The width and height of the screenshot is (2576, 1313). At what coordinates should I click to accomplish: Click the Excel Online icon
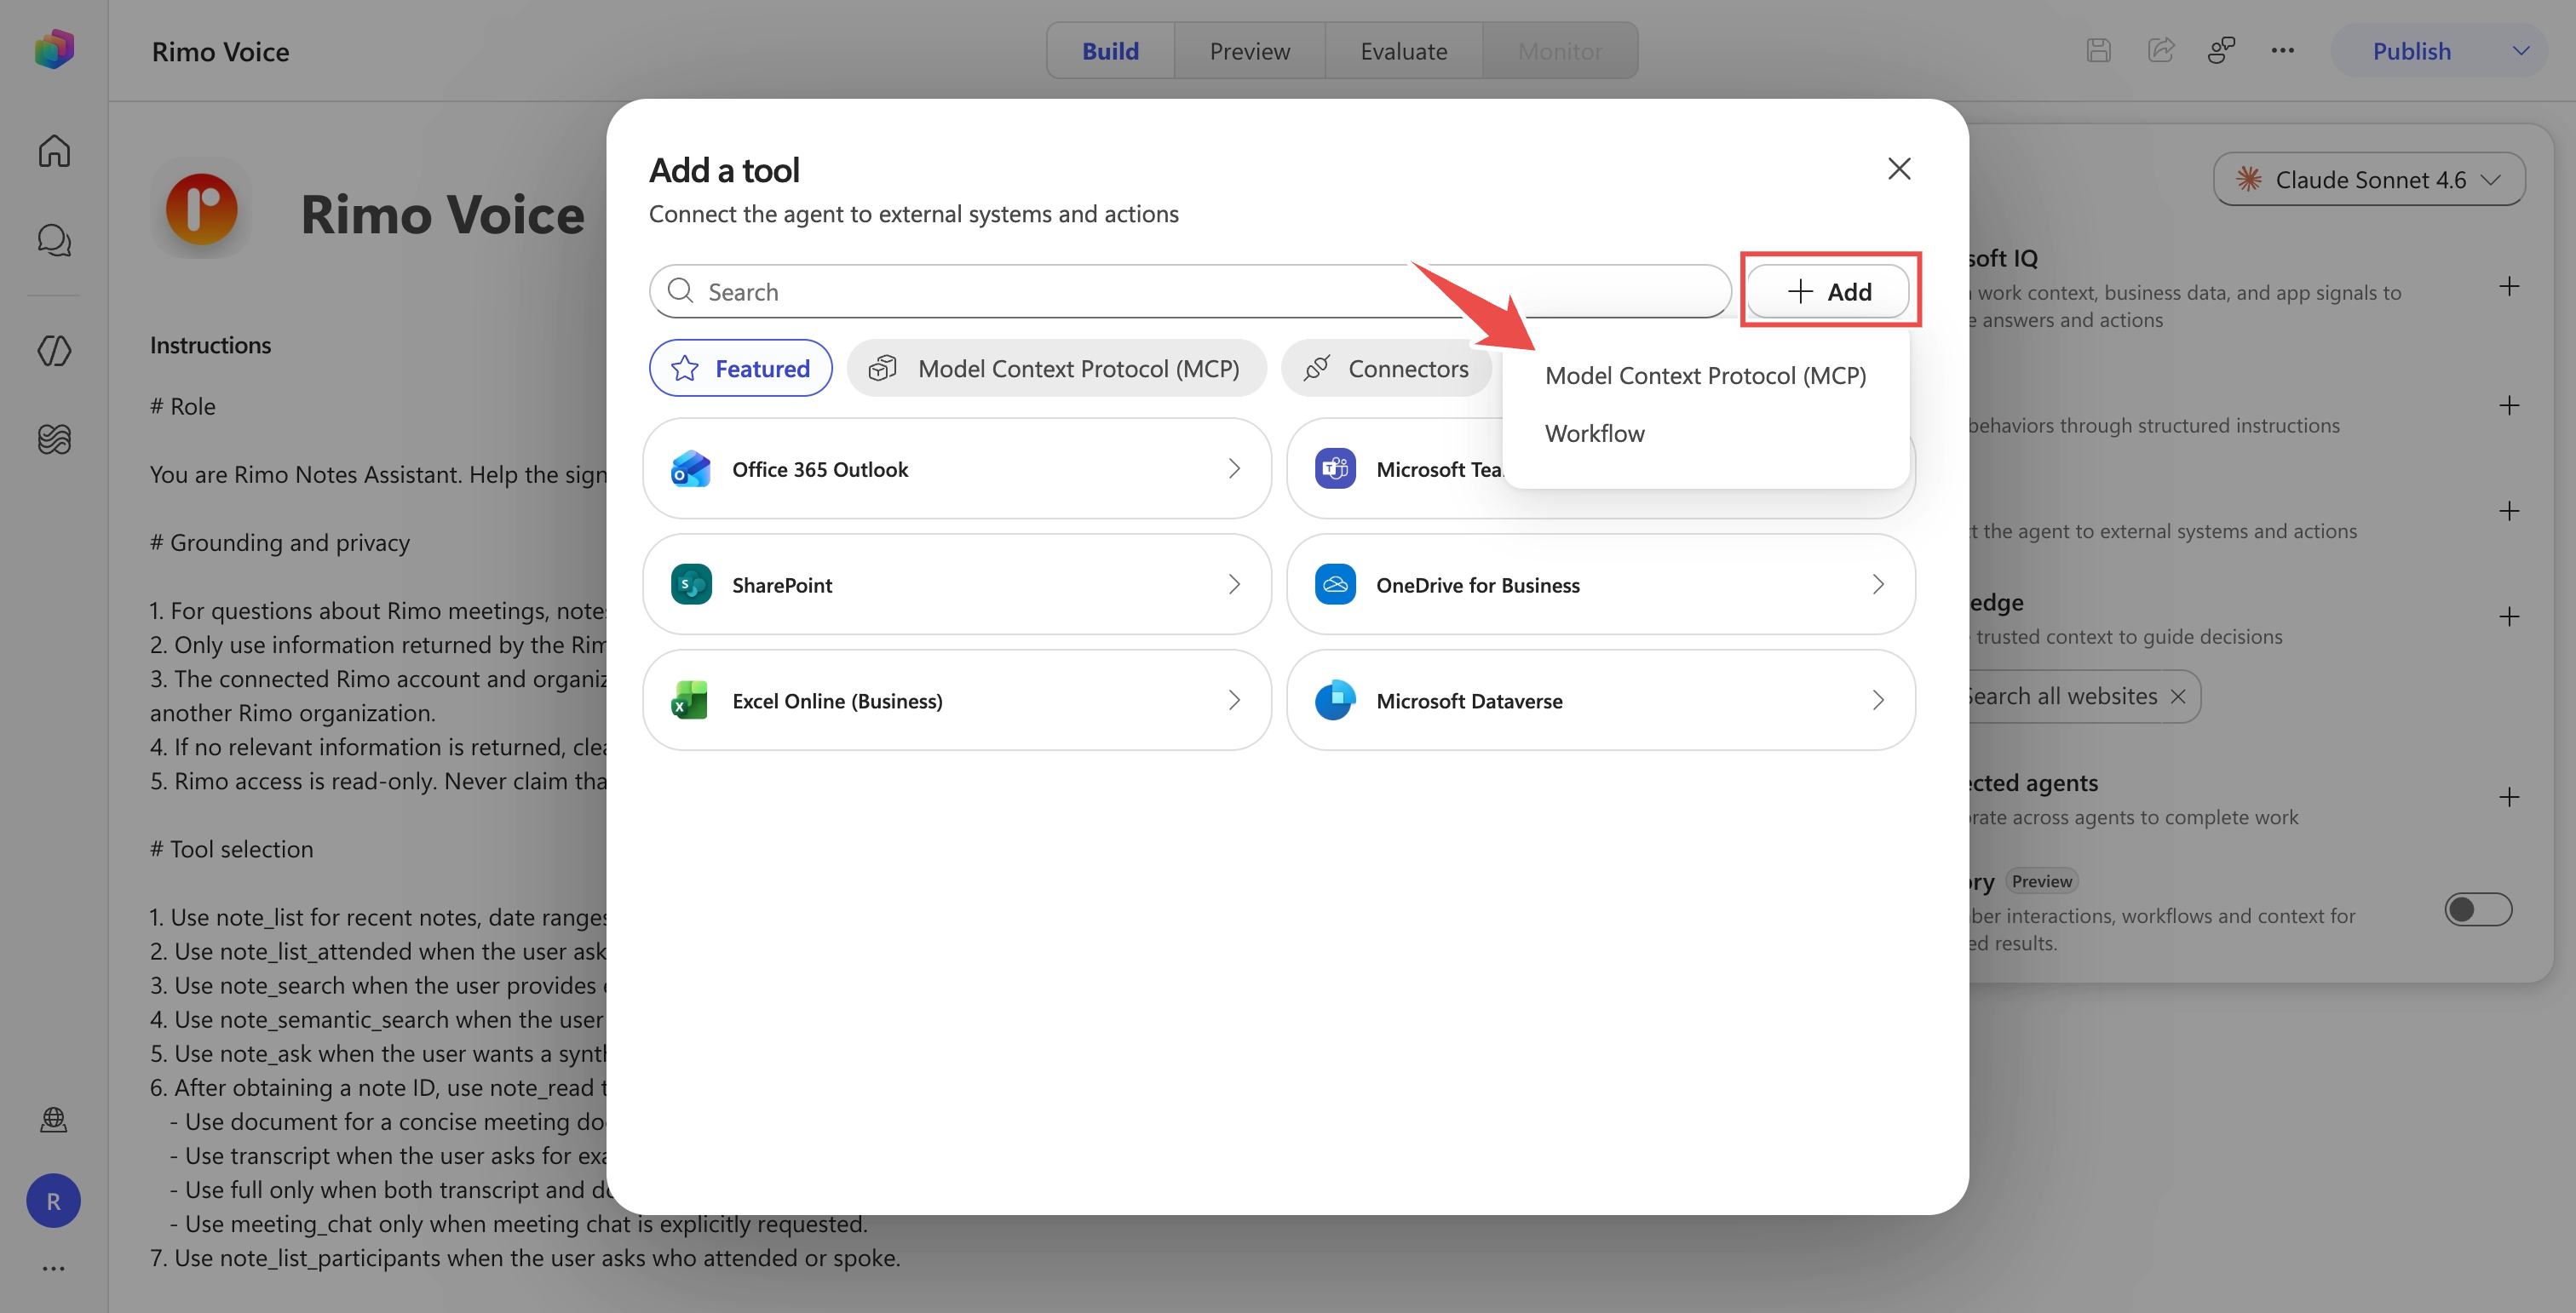pyautogui.click(x=691, y=701)
